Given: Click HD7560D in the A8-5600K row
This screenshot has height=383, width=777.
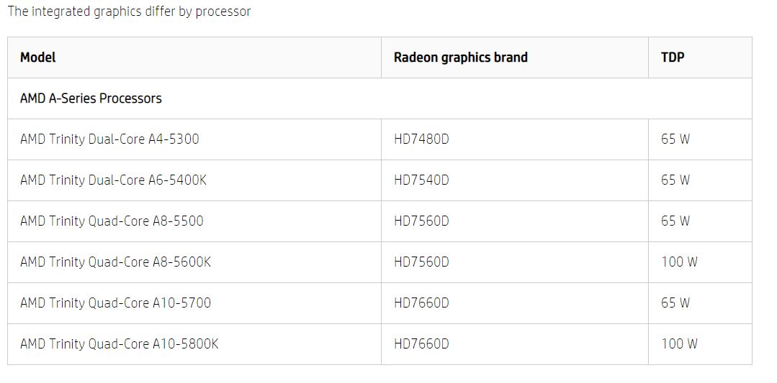Looking at the screenshot, I should click(421, 262).
